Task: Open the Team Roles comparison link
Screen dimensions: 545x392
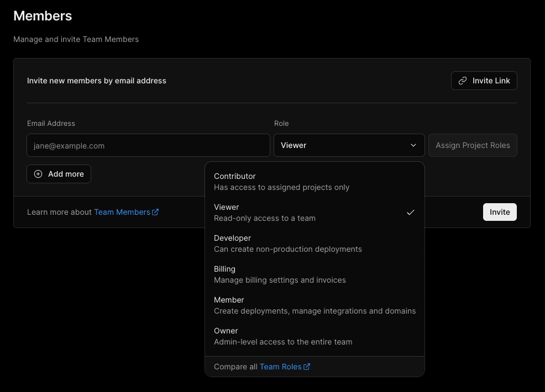Action: 281,367
